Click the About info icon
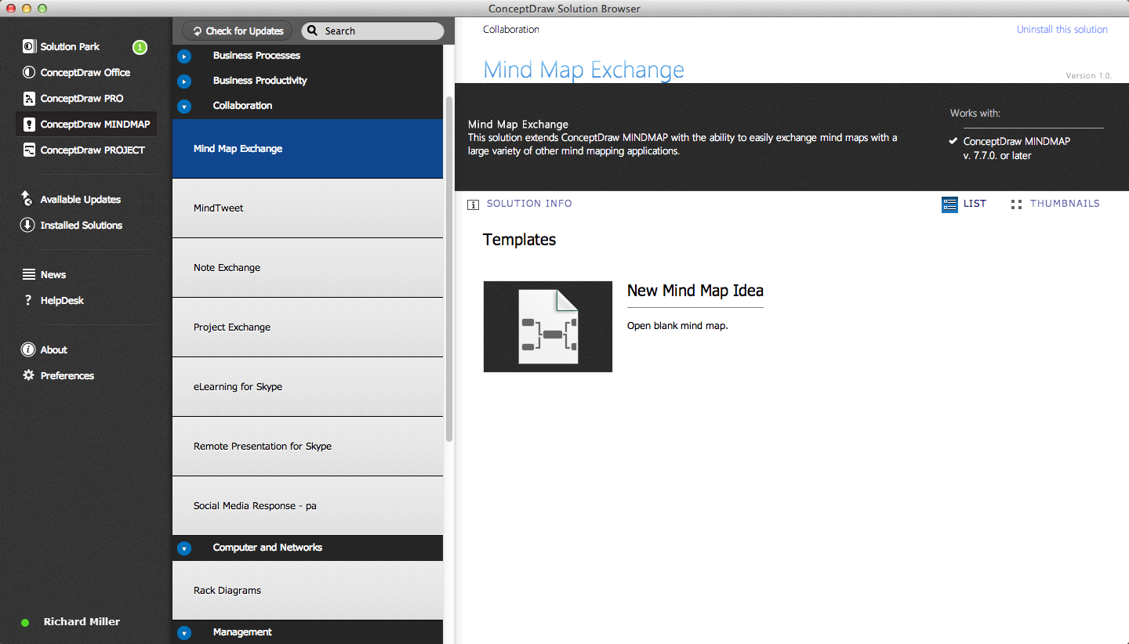The height and width of the screenshot is (644, 1129). pos(28,350)
